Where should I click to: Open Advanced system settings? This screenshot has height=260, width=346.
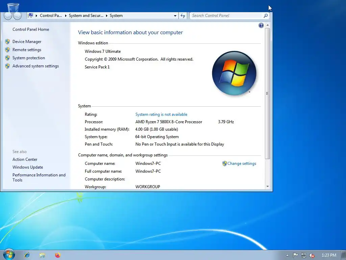point(35,66)
